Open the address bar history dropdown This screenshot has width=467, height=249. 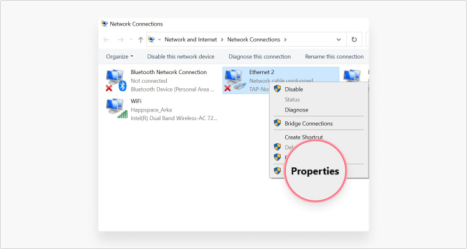339,40
